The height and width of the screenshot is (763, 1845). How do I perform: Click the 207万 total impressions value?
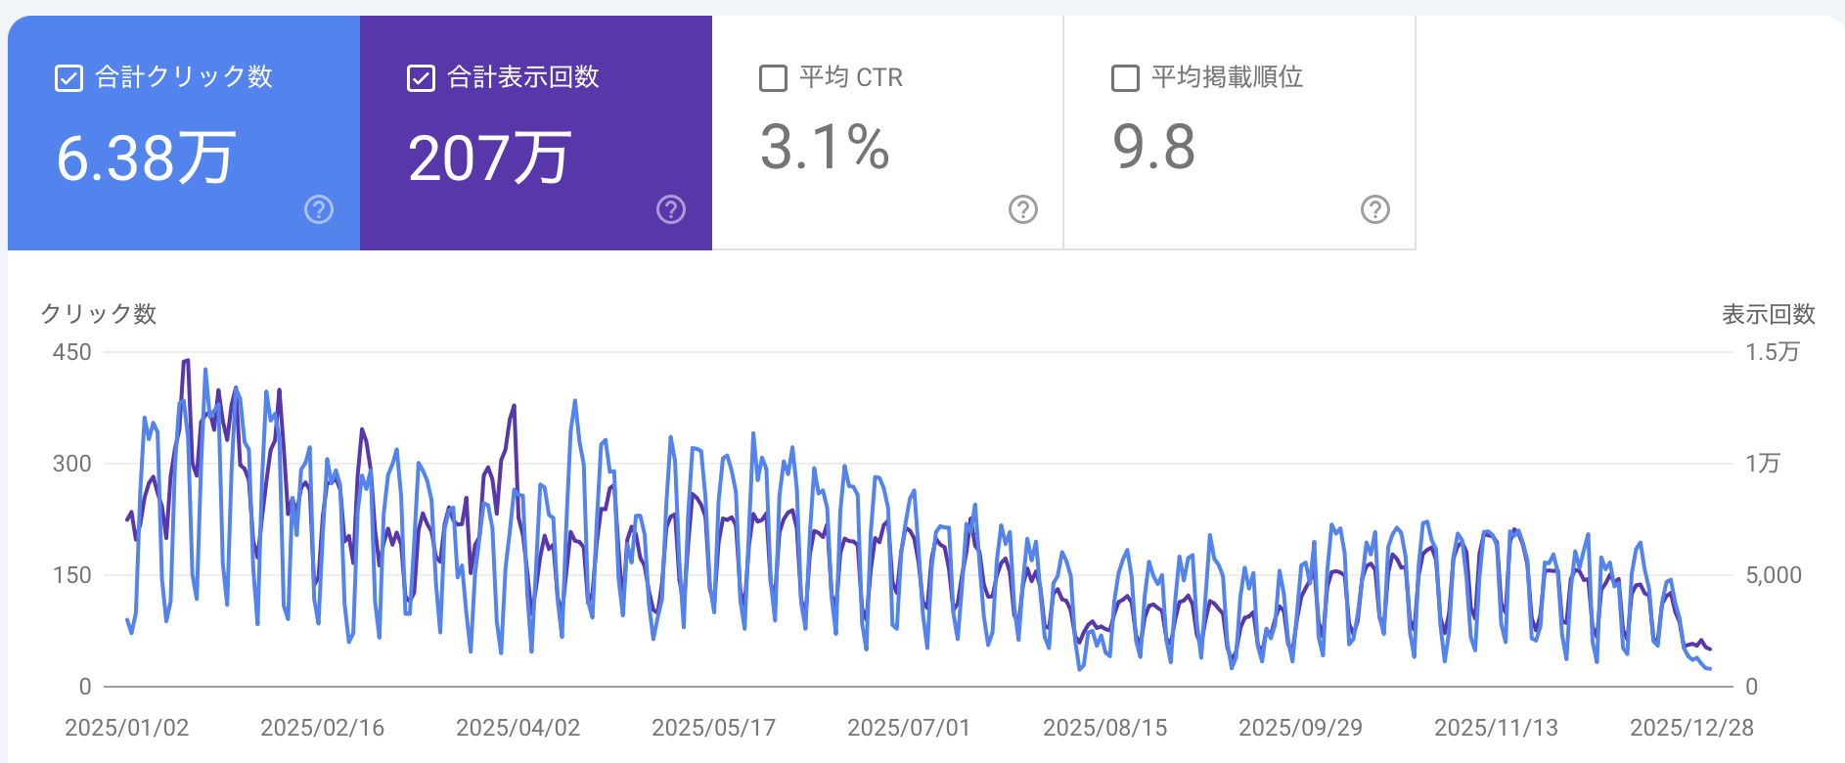point(489,158)
